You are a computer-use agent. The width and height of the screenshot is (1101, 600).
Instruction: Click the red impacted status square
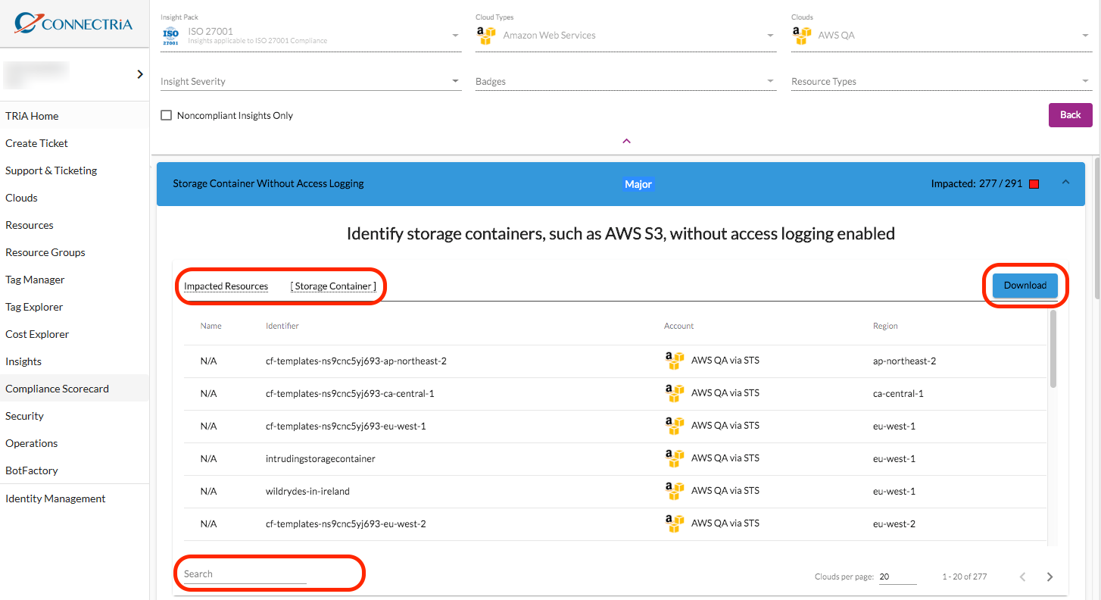click(1034, 184)
